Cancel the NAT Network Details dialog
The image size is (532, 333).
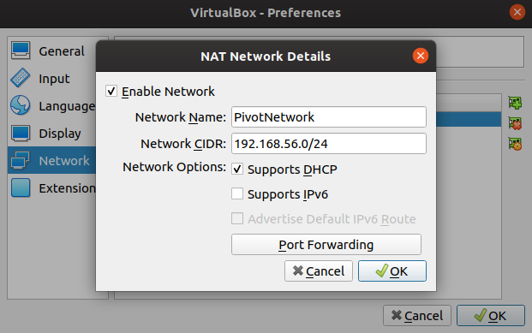pos(319,271)
